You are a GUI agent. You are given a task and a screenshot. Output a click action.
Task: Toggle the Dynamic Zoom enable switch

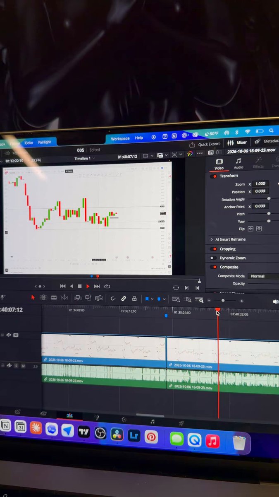pyautogui.click(x=214, y=258)
